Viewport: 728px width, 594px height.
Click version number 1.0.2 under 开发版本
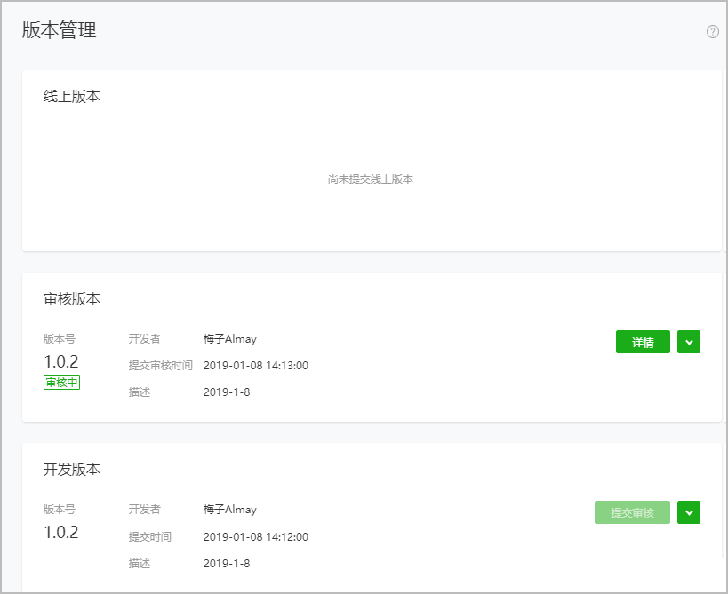click(61, 533)
